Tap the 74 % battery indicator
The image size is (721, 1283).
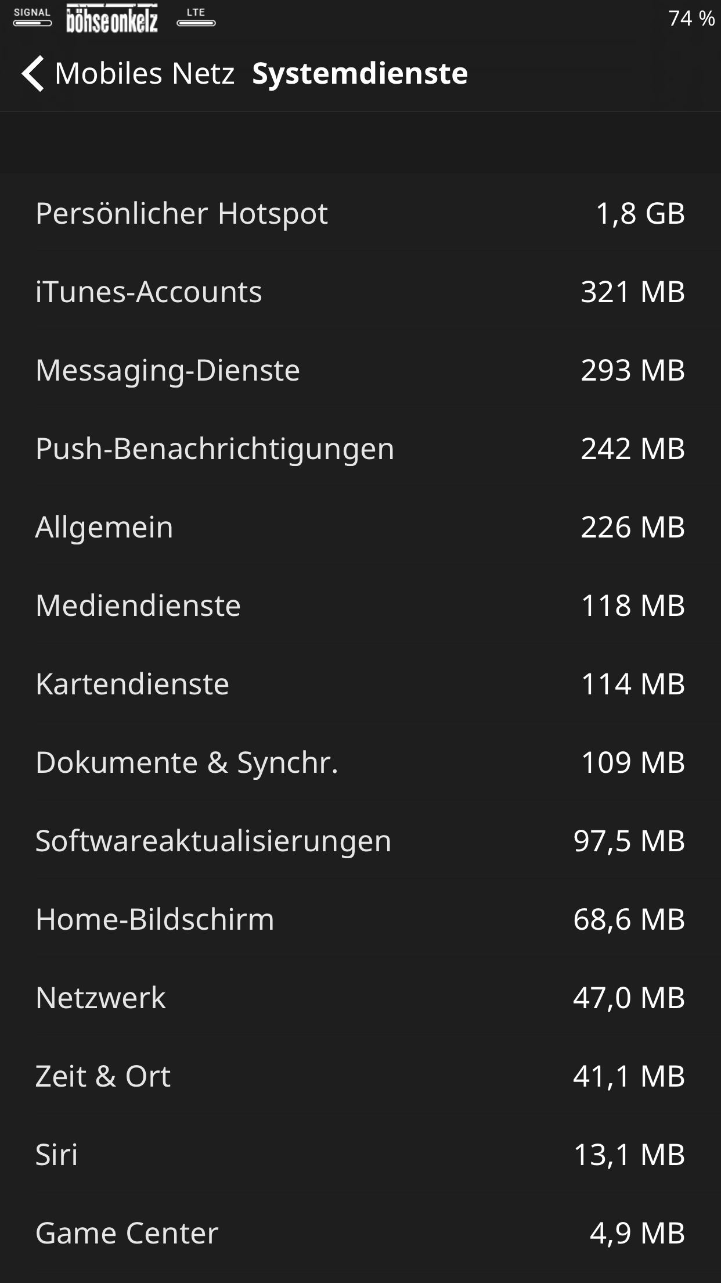click(x=691, y=19)
